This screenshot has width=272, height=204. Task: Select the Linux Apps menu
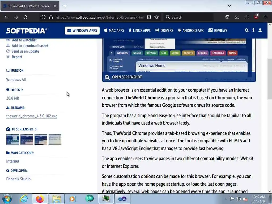click(139, 31)
